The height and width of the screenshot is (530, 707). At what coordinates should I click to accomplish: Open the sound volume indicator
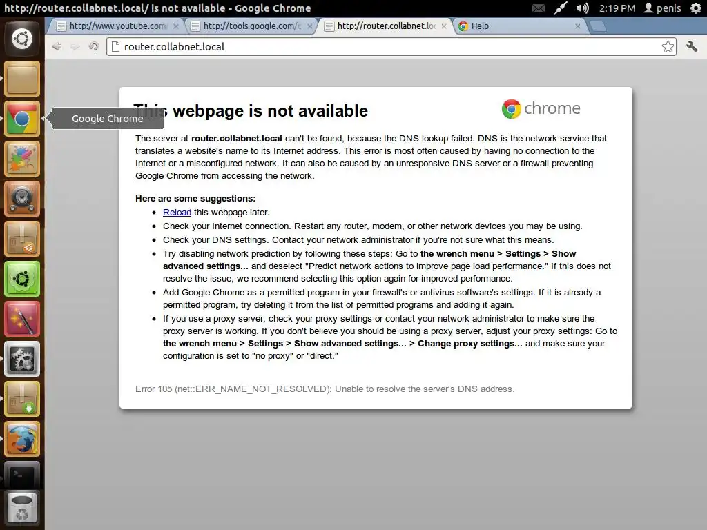[582, 8]
